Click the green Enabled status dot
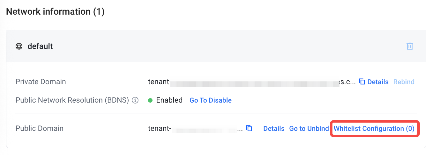Viewport: 432px width, 155px height. 151,100
